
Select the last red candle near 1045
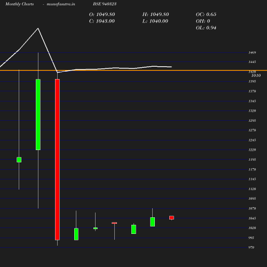171,218
